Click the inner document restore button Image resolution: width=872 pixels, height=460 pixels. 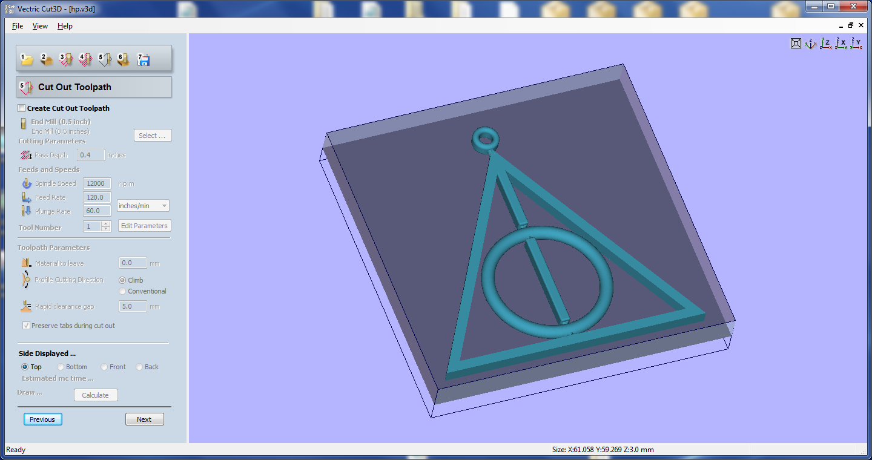pyautogui.click(x=850, y=26)
